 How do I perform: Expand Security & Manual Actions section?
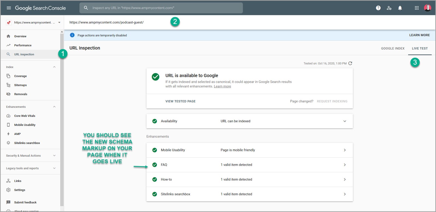(x=54, y=156)
